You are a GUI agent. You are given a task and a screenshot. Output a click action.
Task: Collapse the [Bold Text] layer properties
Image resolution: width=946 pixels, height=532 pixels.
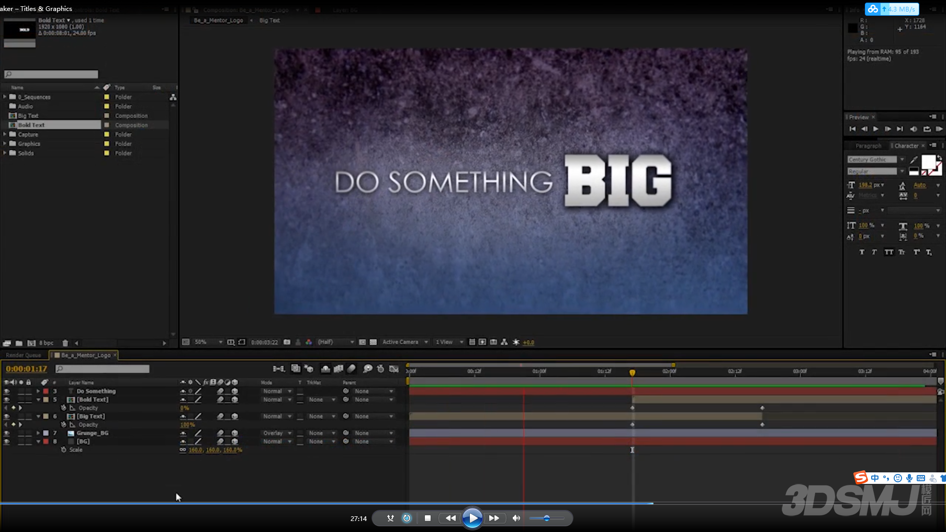(x=38, y=400)
